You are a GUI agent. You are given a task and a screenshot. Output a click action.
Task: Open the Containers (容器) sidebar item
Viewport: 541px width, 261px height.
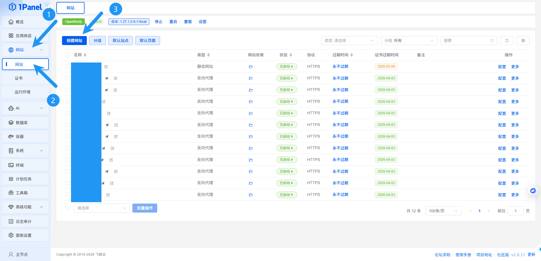(x=20, y=137)
